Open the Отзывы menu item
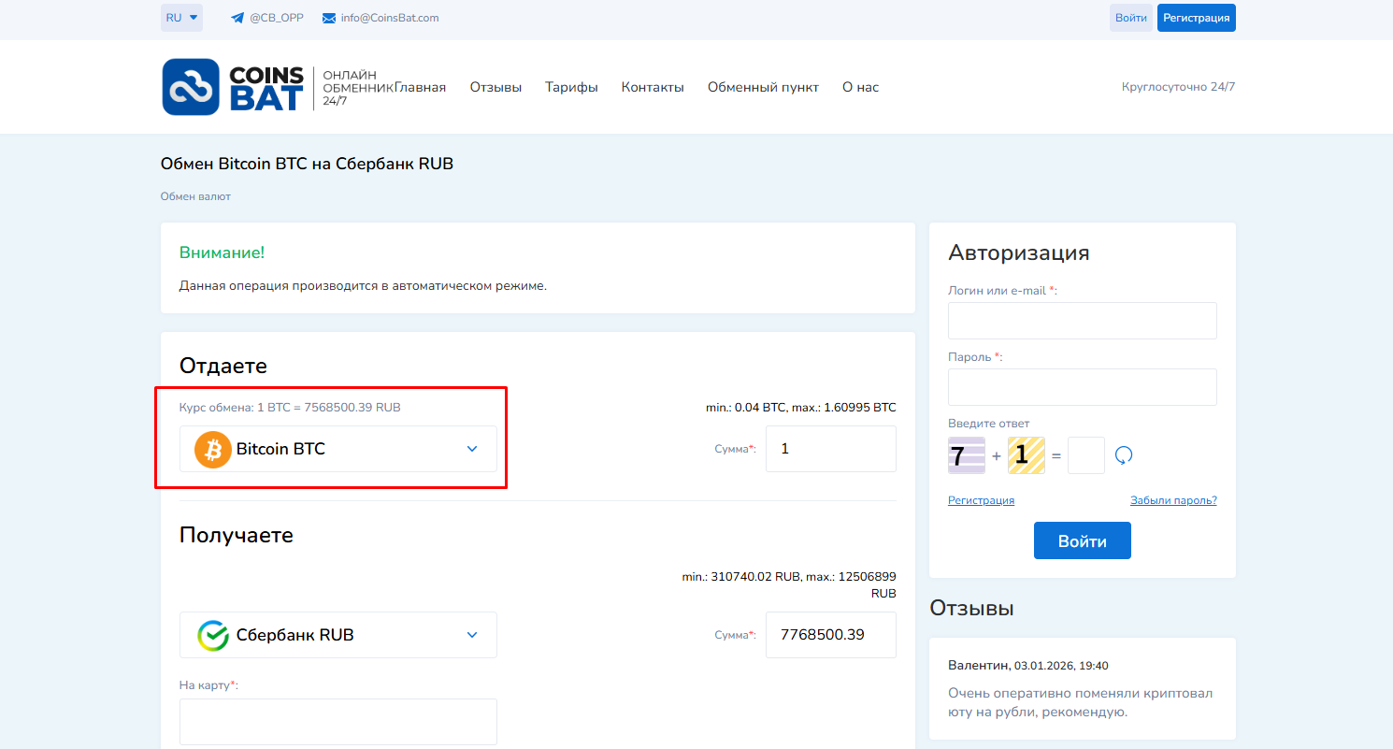 tap(495, 87)
